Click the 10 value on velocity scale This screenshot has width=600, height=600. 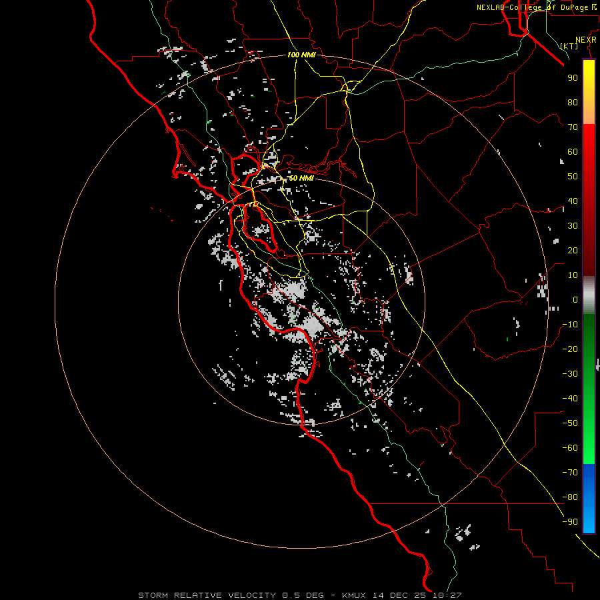click(x=573, y=275)
